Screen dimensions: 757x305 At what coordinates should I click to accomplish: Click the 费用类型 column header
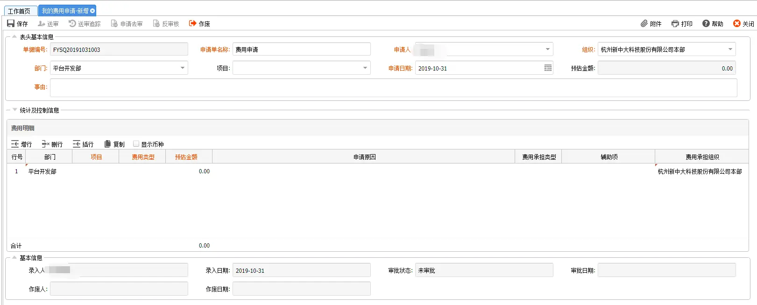pyautogui.click(x=142, y=156)
